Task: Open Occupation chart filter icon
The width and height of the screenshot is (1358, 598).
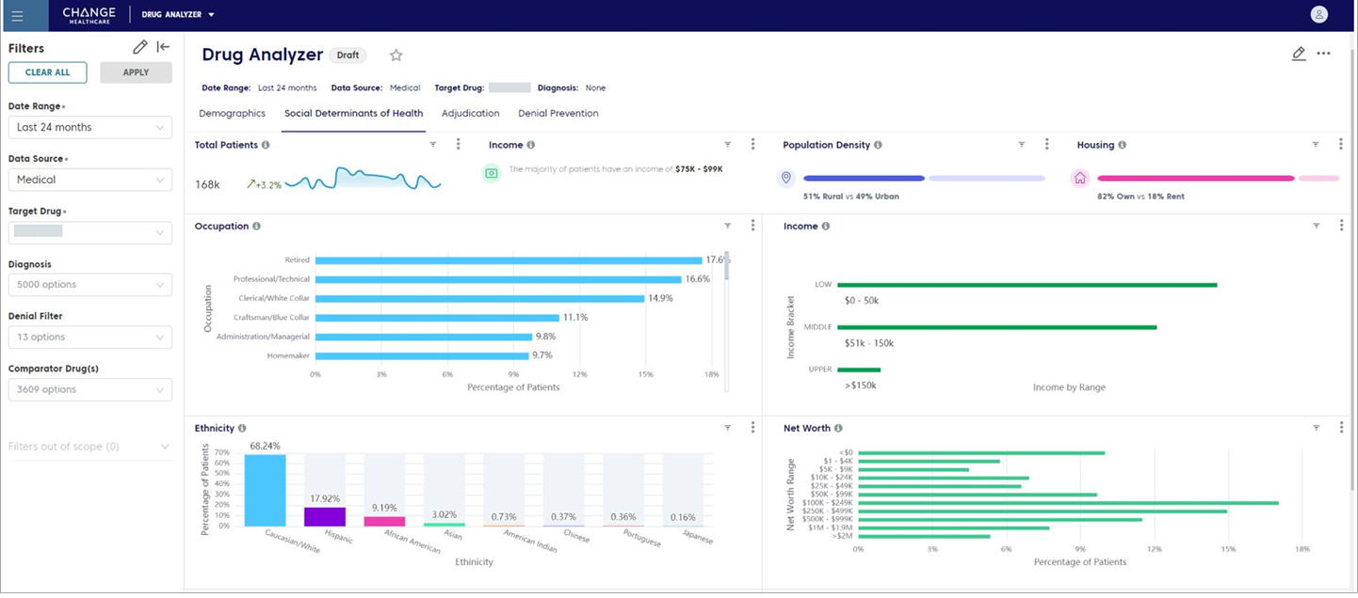Action: pyautogui.click(x=728, y=226)
